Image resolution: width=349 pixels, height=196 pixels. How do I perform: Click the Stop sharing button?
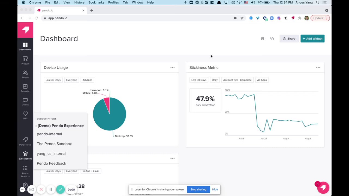pos(198,189)
